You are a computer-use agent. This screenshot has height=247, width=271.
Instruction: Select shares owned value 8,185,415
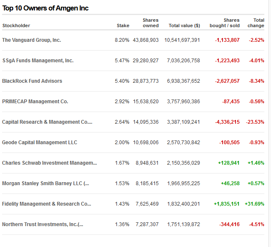(x=147, y=183)
